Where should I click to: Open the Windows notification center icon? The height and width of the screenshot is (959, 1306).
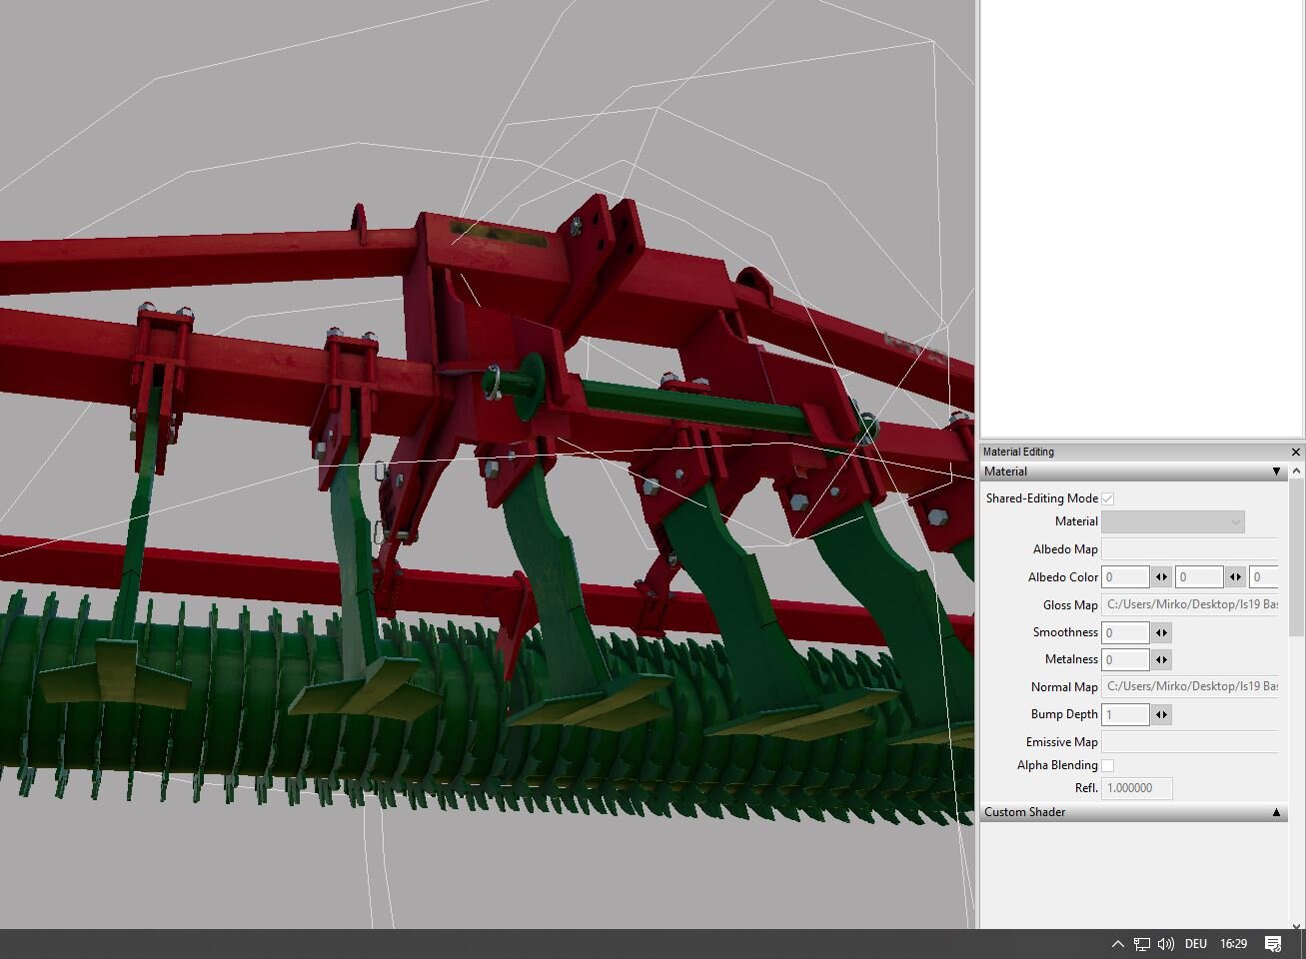coord(1273,944)
